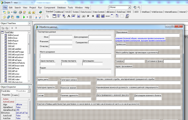The width and height of the screenshot is (188, 120).
Task: Click the Pause program icon
Action: 30,17
